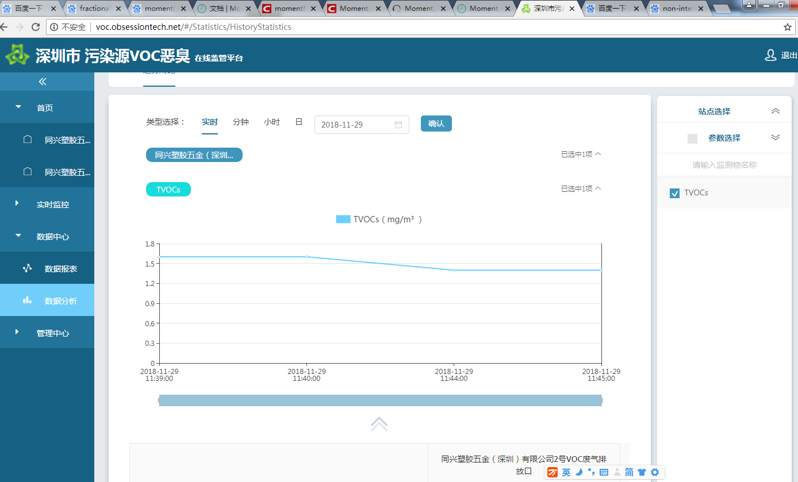Image resolution: width=798 pixels, height=482 pixels.
Task: Select the 分钟 type tab
Action: click(x=241, y=122)
